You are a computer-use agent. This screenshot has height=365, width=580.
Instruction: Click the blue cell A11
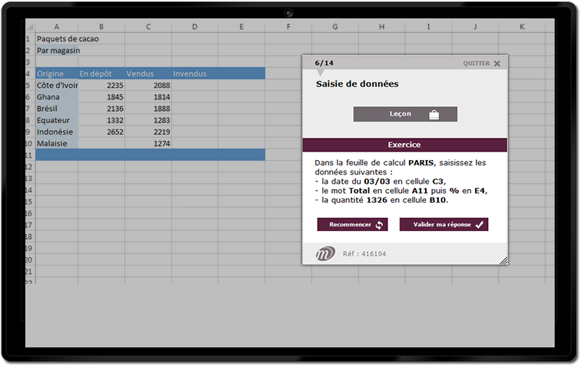57,155
